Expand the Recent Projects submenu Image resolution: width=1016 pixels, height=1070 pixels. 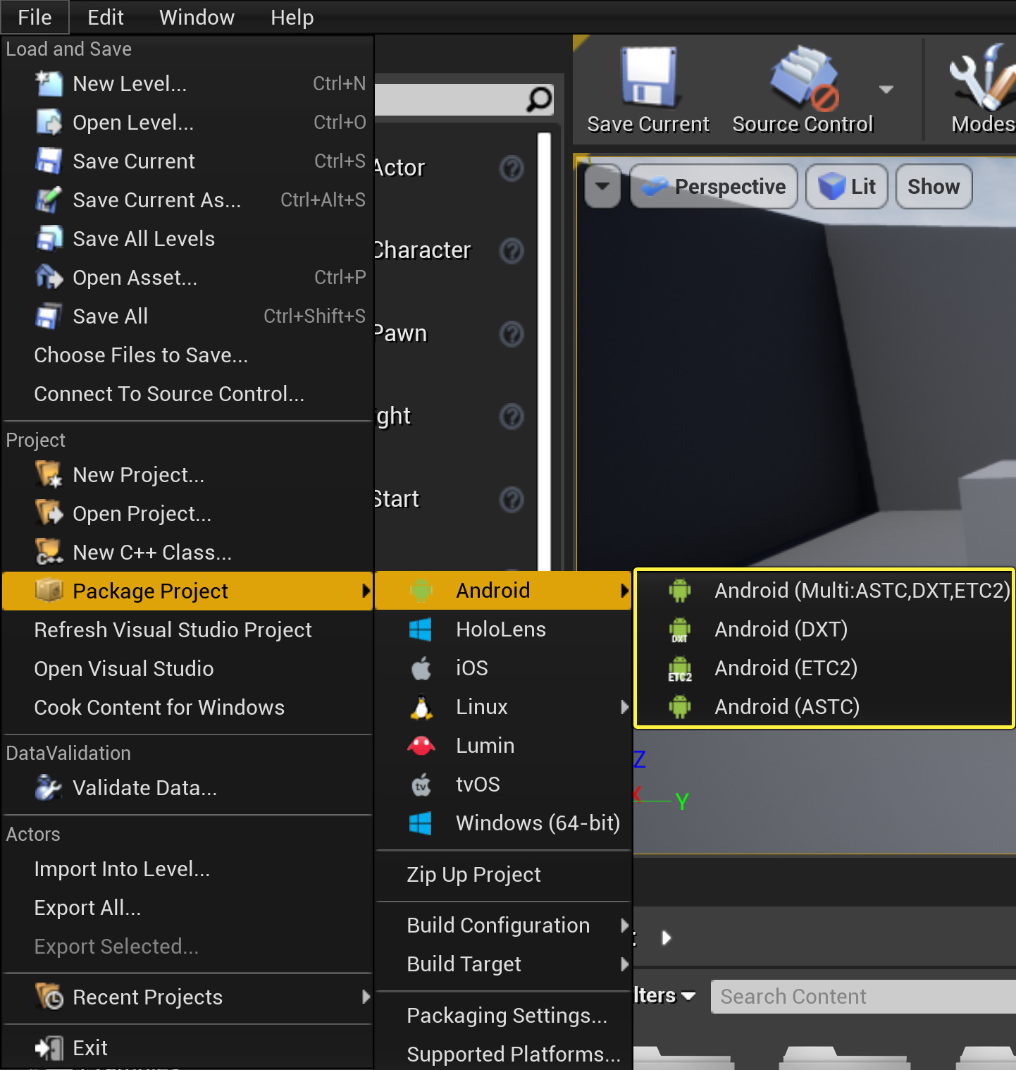point(147,997)
